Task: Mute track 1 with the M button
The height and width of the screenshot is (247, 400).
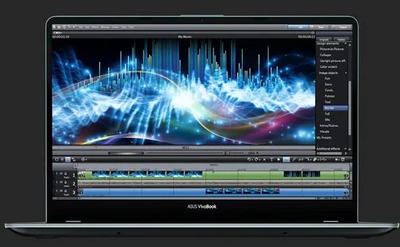Action: [61, 174]
